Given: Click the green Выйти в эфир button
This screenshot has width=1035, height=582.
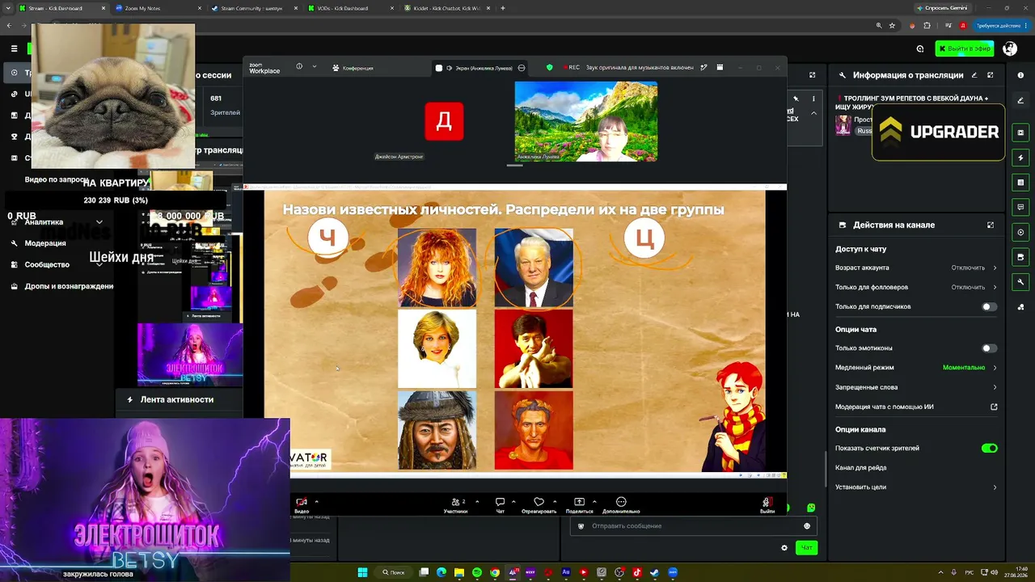Looking at the screenshot, I should (965, 48).
